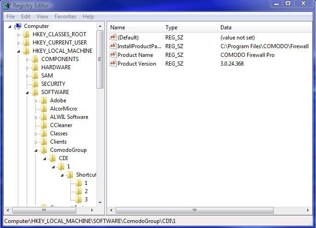Click the string icon next to Product Name
Image resolution: width=316 pixels, height=228 pixels.
(x=113, y=55)
